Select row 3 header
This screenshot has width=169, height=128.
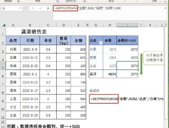[3, 49]
